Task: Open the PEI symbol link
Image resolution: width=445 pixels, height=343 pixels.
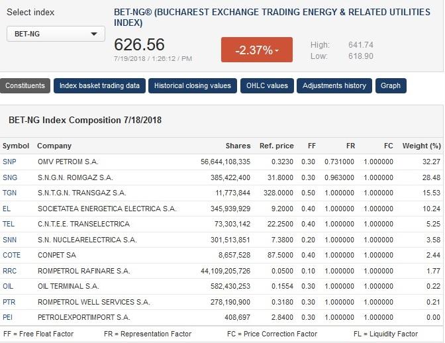Action: [x=8, y=317]
